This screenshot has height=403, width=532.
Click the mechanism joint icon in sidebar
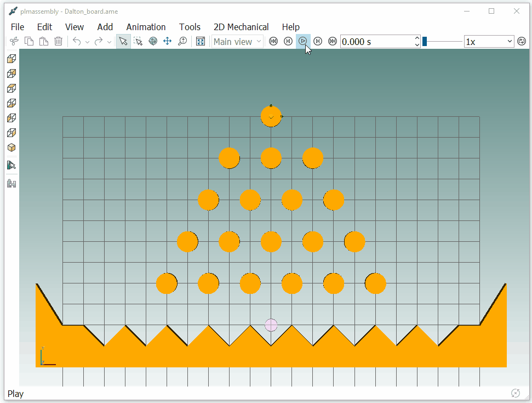pyautogui.click(x=12, y=183)
